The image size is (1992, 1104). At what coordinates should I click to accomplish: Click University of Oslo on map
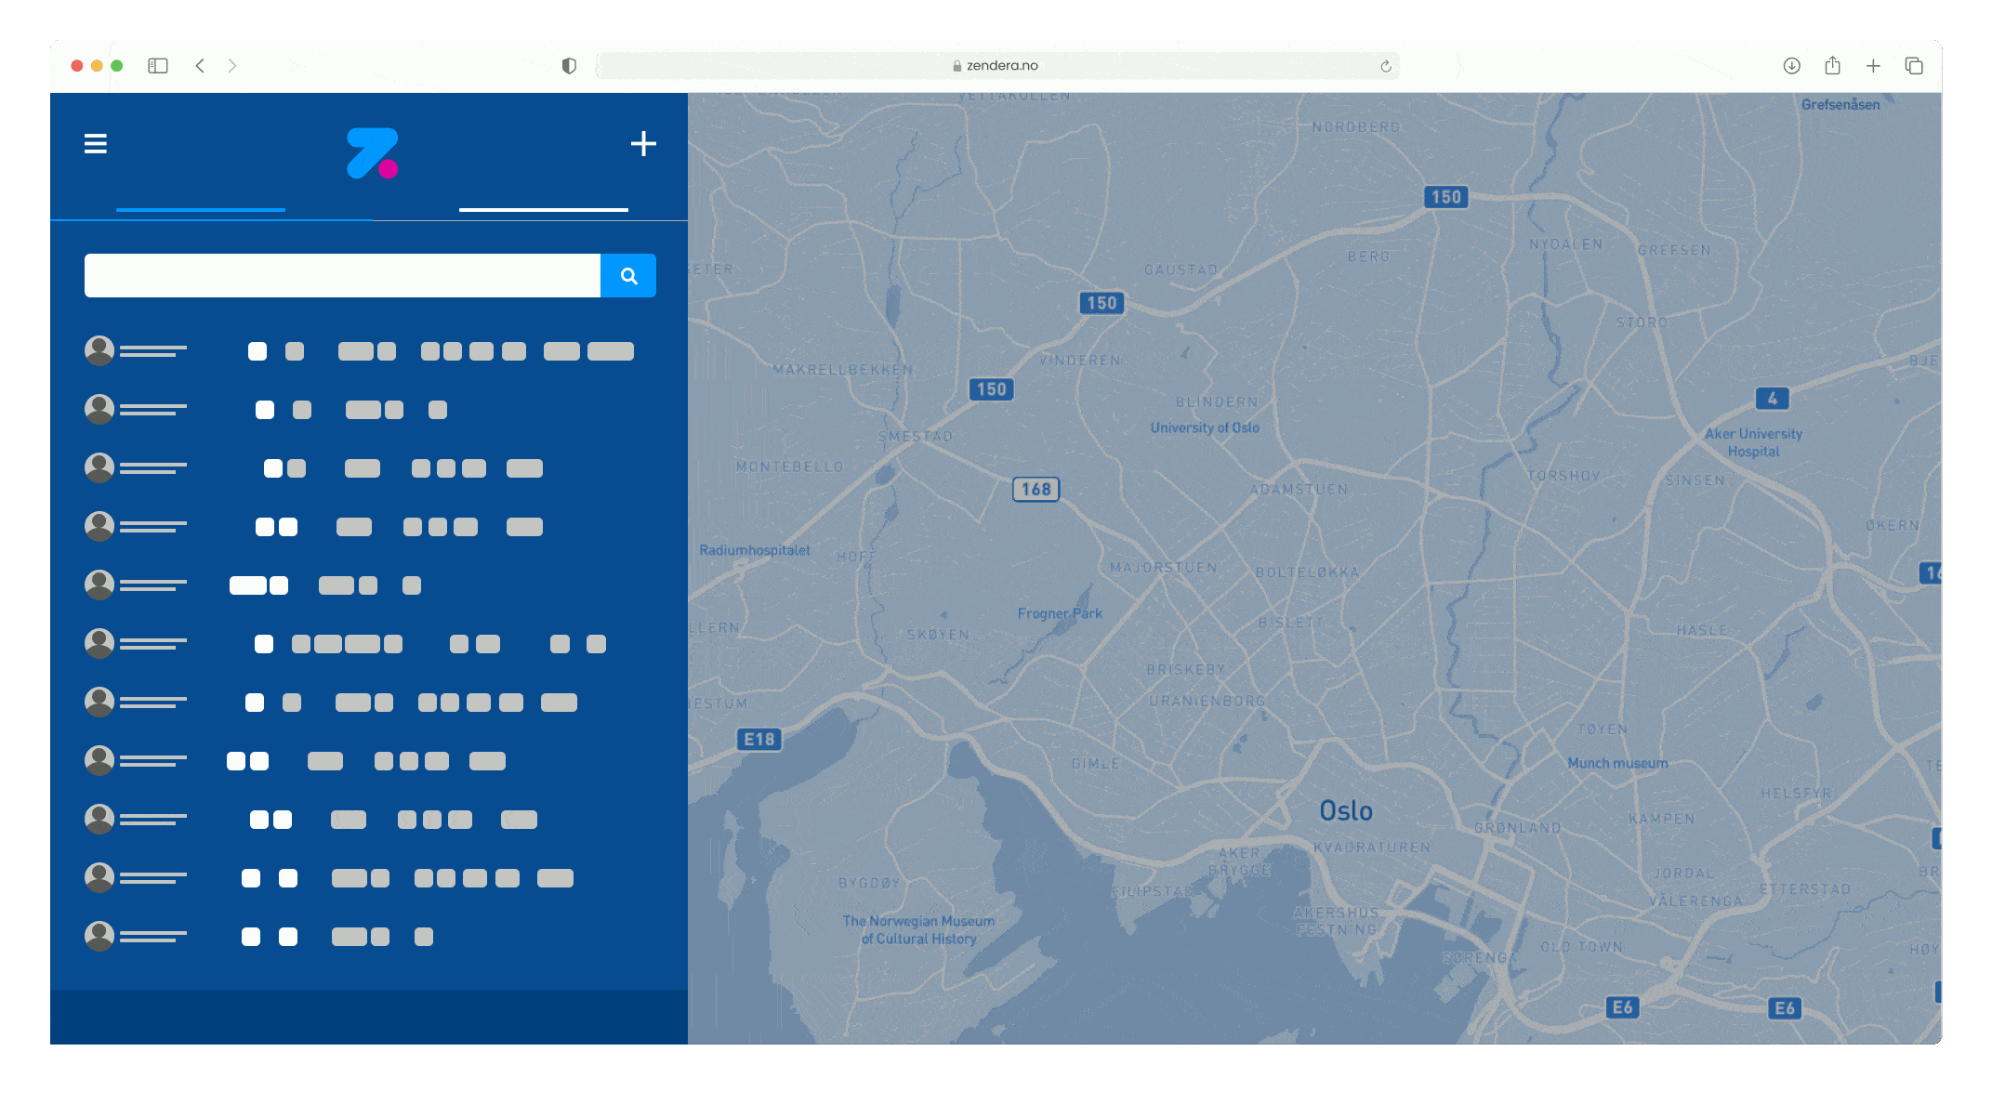coord(1205,427)
